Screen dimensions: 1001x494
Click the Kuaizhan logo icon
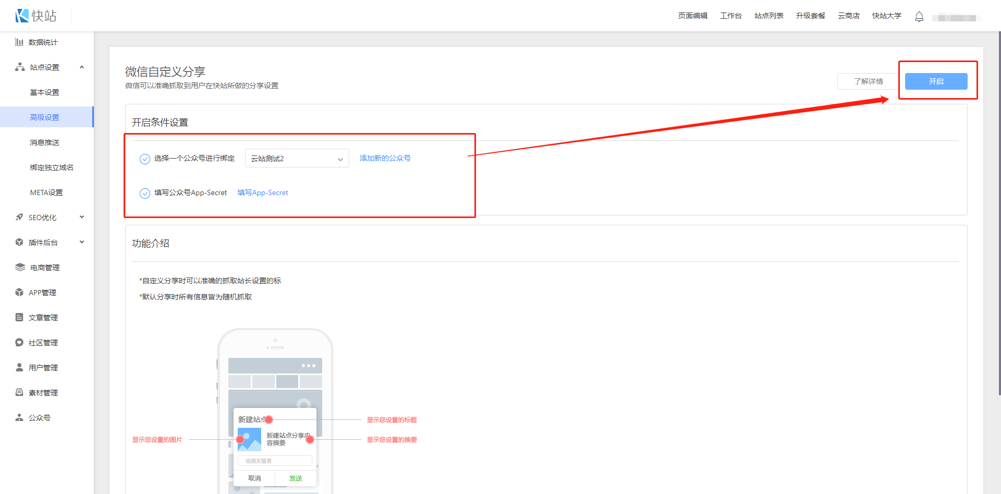point(22,16)
